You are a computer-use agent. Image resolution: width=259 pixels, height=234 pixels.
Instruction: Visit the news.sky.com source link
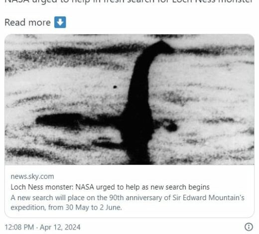pos(32,176)
